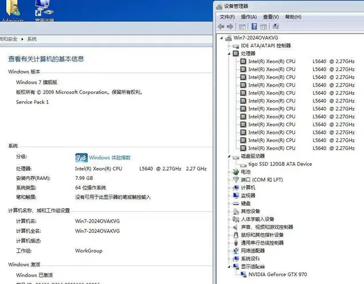This screenshot has width=364, height=284.
Task: Collapse the 显示适配器 node
Action: [x=229, y=266]
